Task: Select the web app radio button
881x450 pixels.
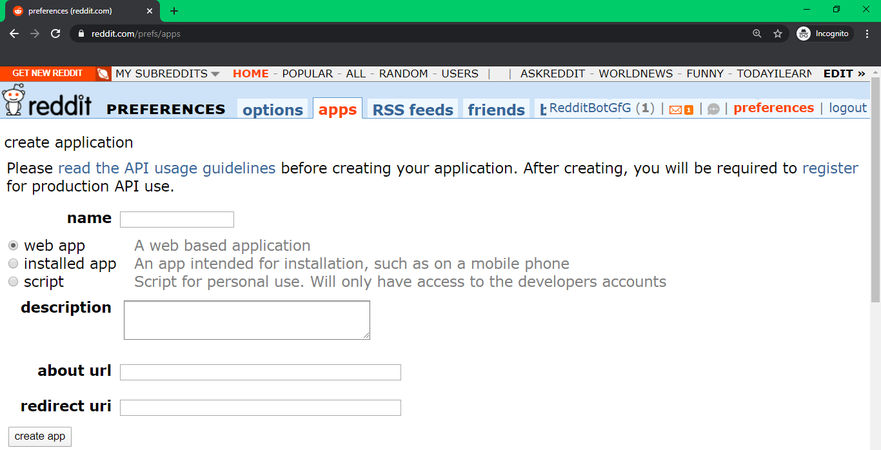Action: pos(13,246)
